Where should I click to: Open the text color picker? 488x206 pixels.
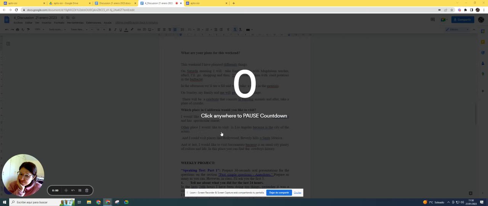tap(126, 29)
